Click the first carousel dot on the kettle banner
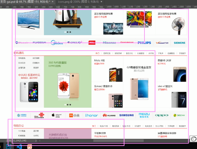Viewport: 197px width, 149px height. coord(65,32)
